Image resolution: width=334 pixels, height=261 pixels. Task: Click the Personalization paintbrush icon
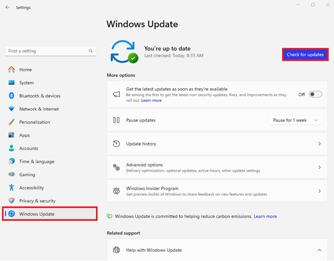11,122
